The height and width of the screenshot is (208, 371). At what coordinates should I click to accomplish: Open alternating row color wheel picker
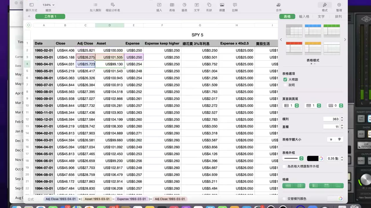(341, 199)
